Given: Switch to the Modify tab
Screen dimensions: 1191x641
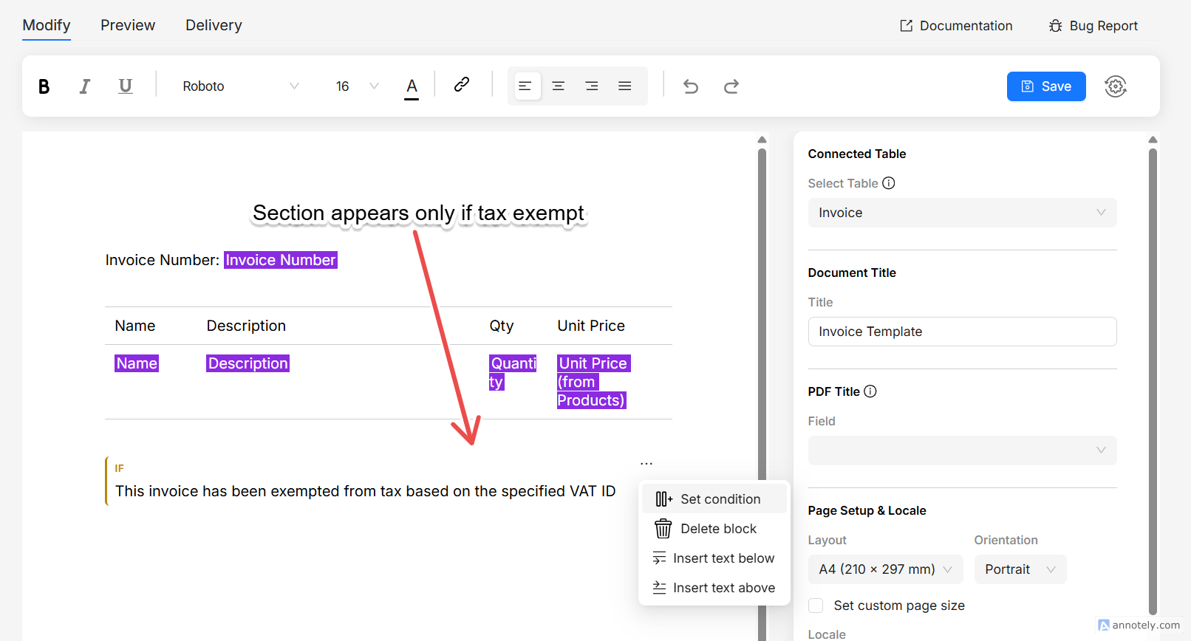Looking at the screenshot, I should [x=47, y=25].
